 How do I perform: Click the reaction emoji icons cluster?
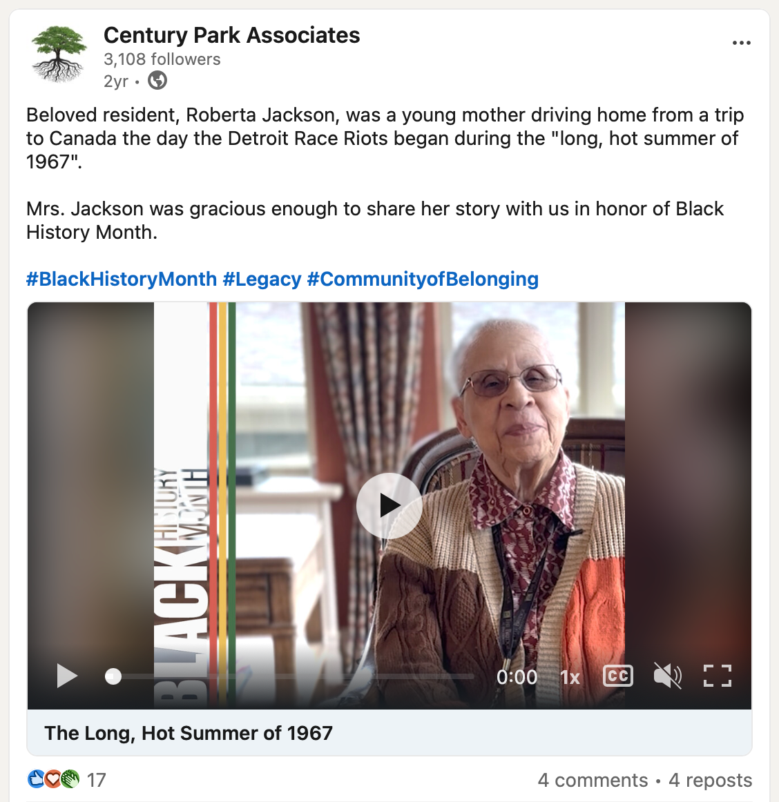53,779
